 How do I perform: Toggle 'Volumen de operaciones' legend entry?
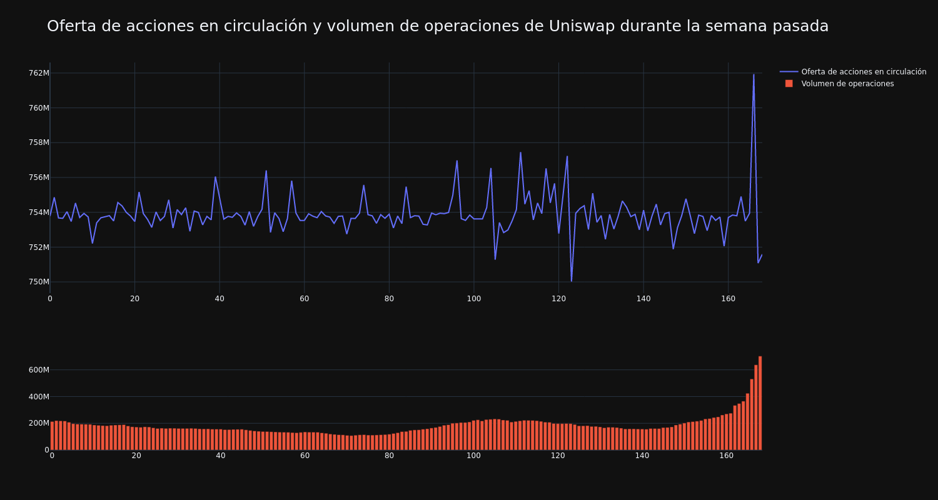point(840,84)
